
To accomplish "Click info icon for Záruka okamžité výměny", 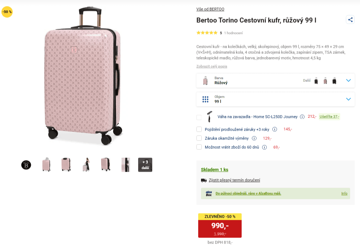I will click(x=254, y=138).
